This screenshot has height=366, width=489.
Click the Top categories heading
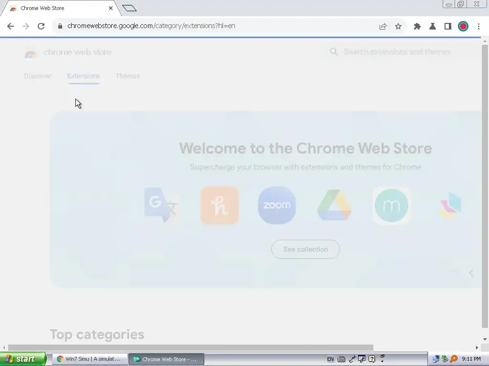coord(96,335)
